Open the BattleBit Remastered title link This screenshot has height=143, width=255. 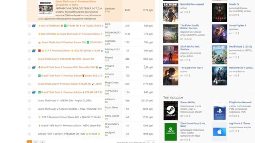click(192, 4)
